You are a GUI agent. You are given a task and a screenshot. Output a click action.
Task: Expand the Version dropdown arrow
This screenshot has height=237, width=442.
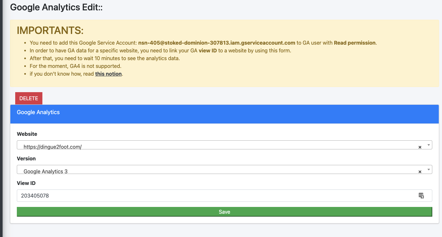click(428, 169)
